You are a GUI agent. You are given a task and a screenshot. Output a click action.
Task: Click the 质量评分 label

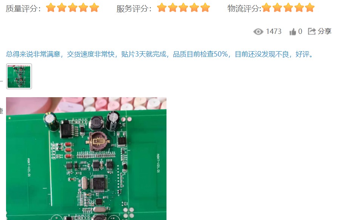point(23,9)
